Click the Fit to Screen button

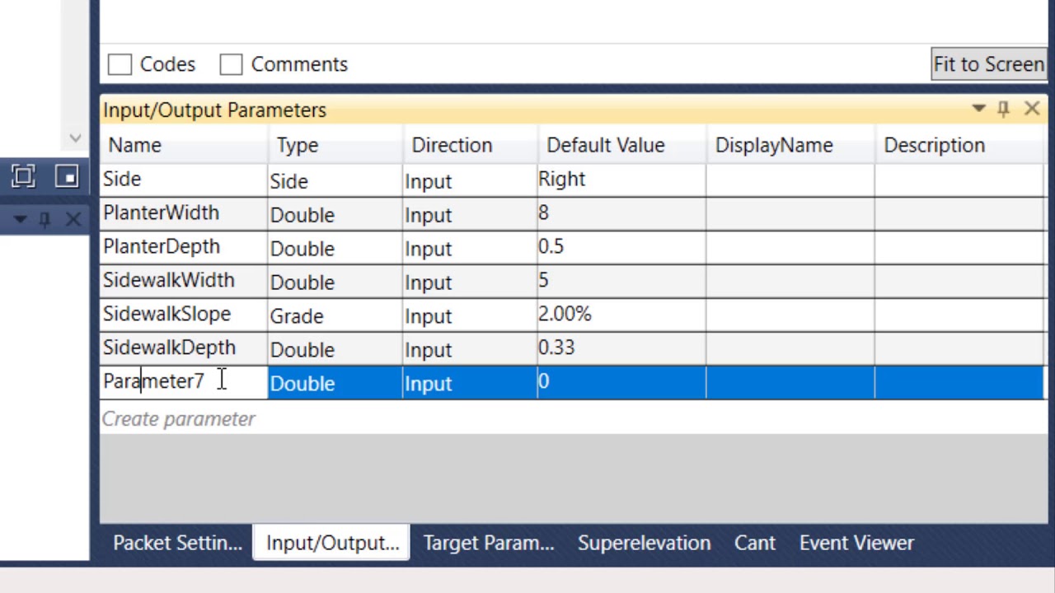988,64
